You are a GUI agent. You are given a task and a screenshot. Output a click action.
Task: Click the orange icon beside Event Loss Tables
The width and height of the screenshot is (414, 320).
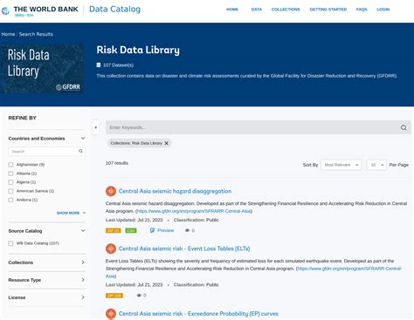click(x=111, y=249)
